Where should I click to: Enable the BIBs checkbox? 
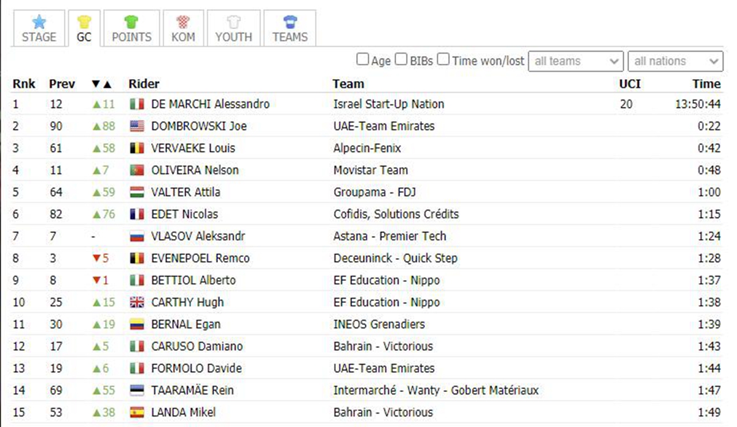401,60
